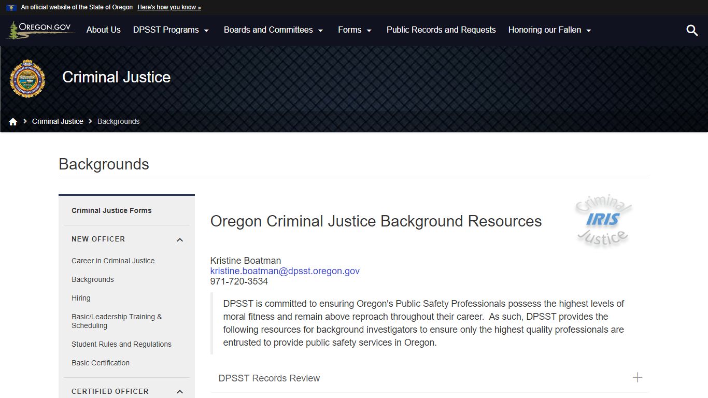
Task: Click the phone number 971-720-3534
Action: tap(239, 281)
